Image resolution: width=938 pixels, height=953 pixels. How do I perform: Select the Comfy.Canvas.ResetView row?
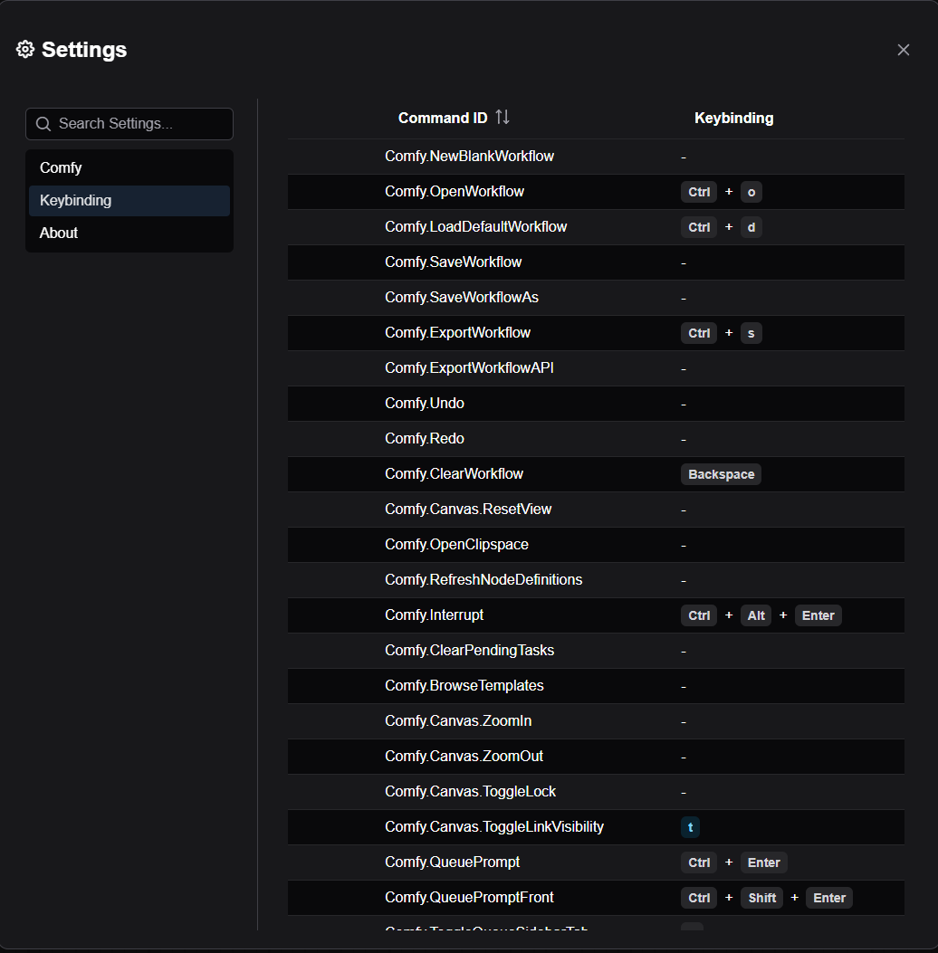(468, 509)
